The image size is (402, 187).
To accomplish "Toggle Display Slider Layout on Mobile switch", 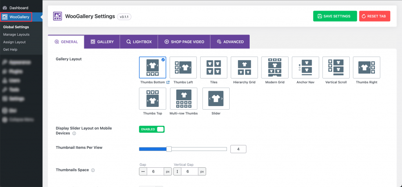I will pos(152,129).
